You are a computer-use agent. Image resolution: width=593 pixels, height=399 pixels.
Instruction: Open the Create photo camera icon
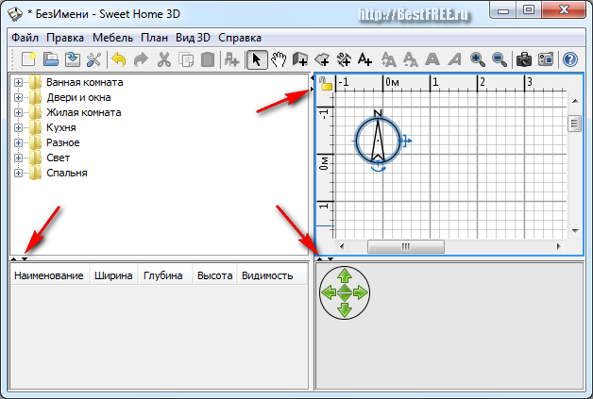pos(524,59)
